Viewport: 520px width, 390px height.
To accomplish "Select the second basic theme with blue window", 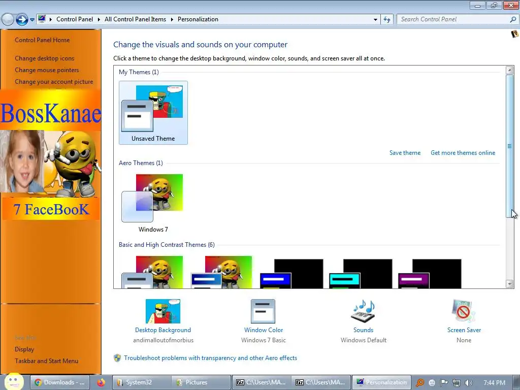I will tap(221, 272).
